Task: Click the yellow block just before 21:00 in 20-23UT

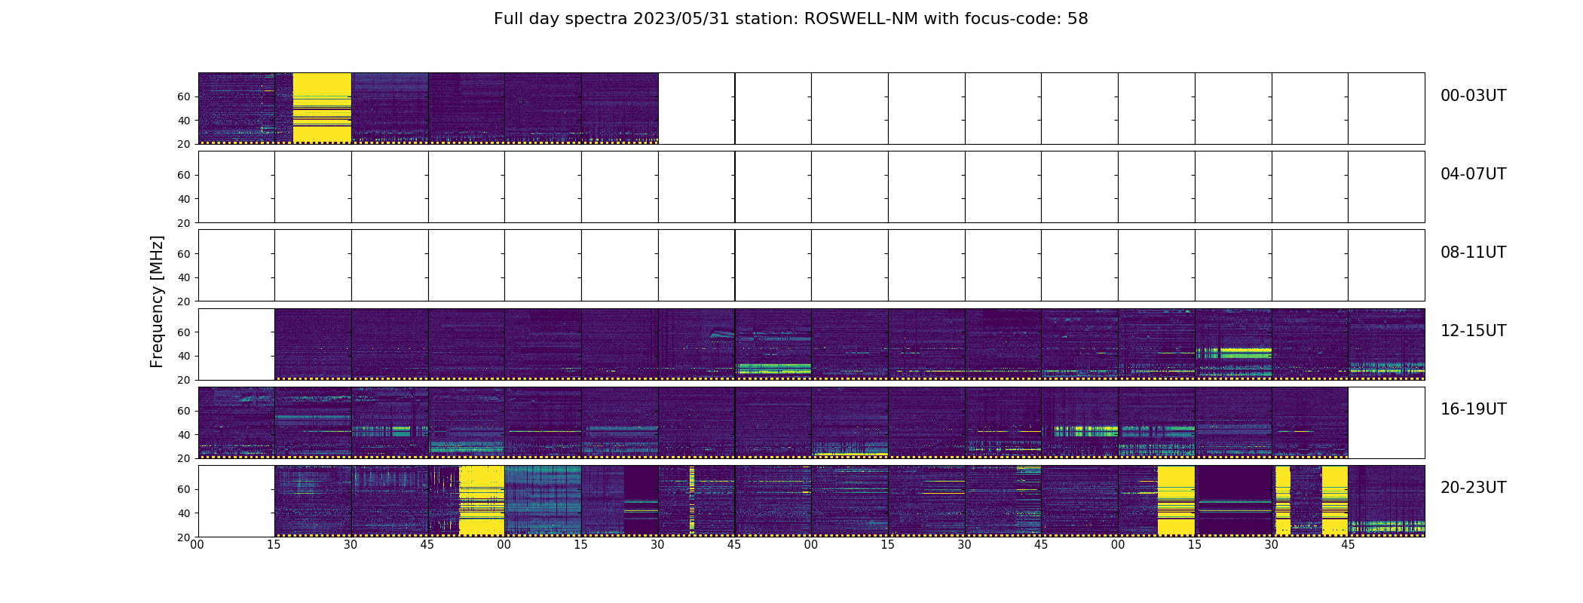Action: [482, 500]
